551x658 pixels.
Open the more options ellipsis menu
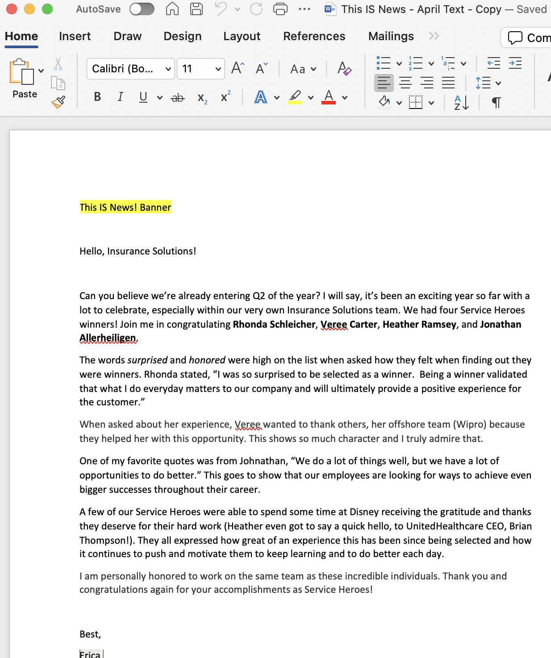(305, 9)
